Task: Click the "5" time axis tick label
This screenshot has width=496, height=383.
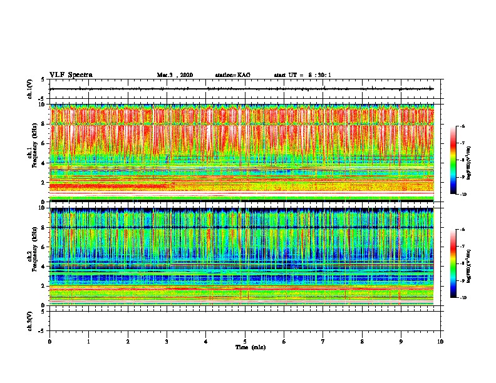Action: click(x=245, y=342)
